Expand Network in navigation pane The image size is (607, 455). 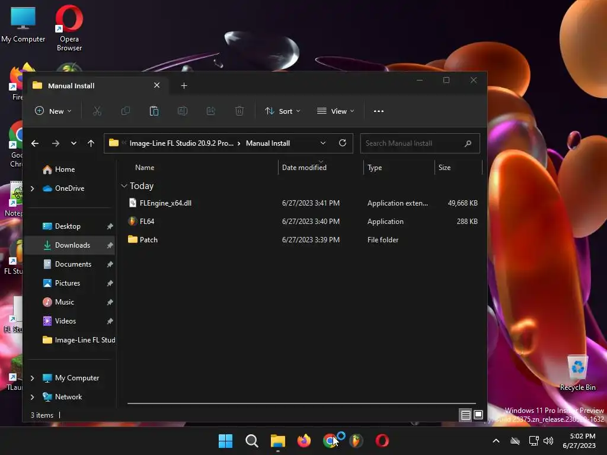[x=33, y=397]
